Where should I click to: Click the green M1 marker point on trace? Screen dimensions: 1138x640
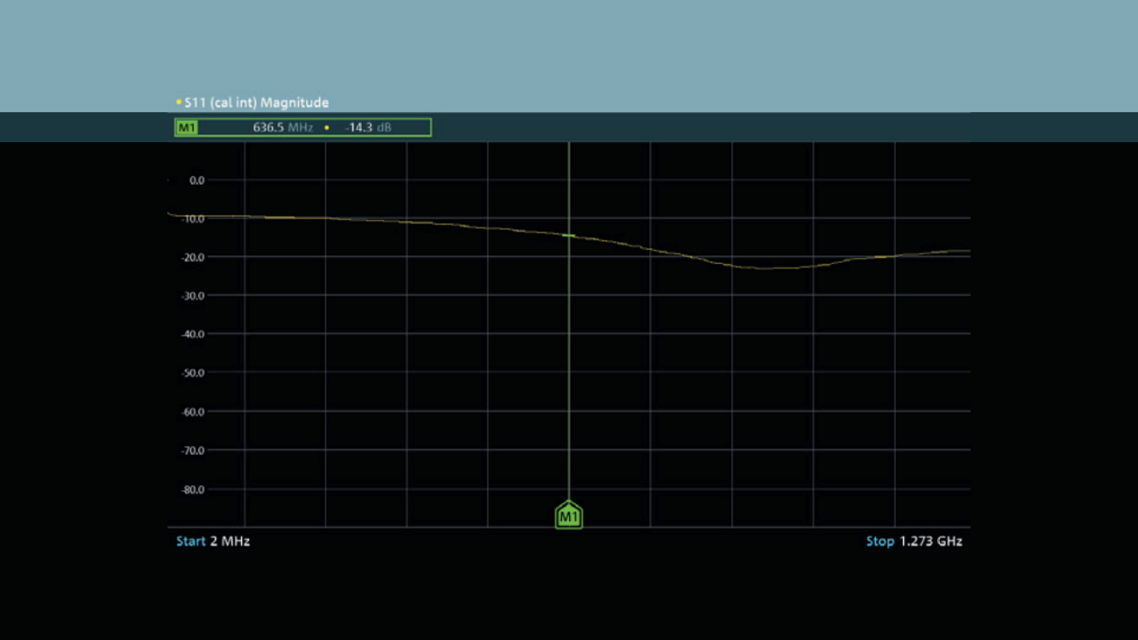coord(569,236)
